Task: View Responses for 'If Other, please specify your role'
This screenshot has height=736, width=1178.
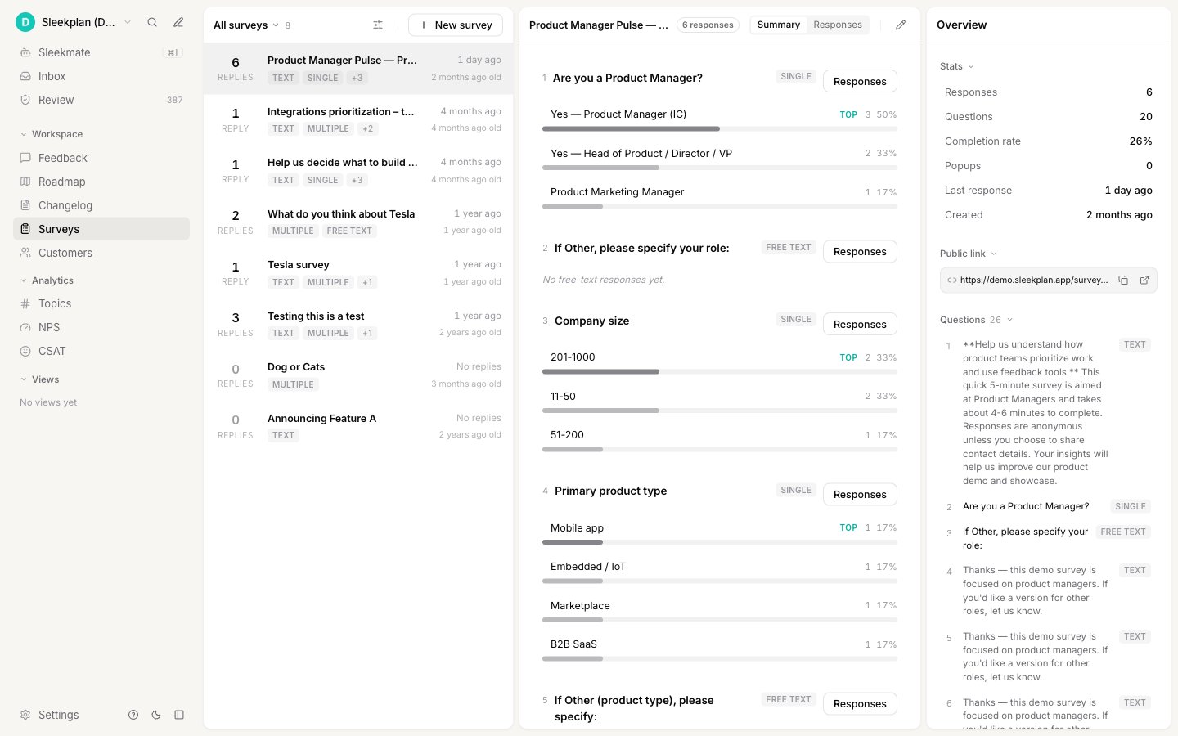Action: coord(860,251)
